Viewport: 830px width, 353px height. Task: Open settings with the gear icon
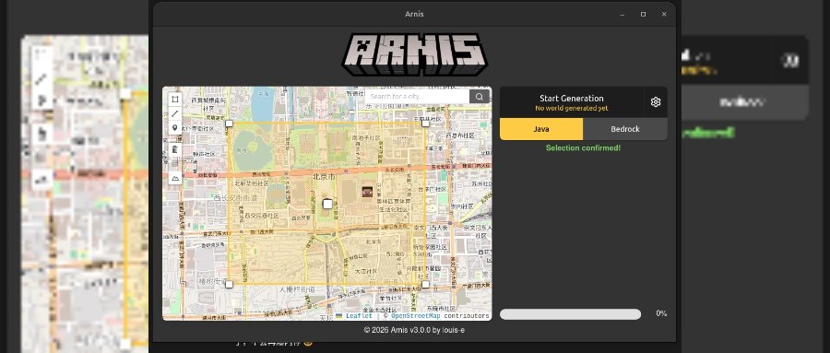pyautogui.click(x=656, y=102)
